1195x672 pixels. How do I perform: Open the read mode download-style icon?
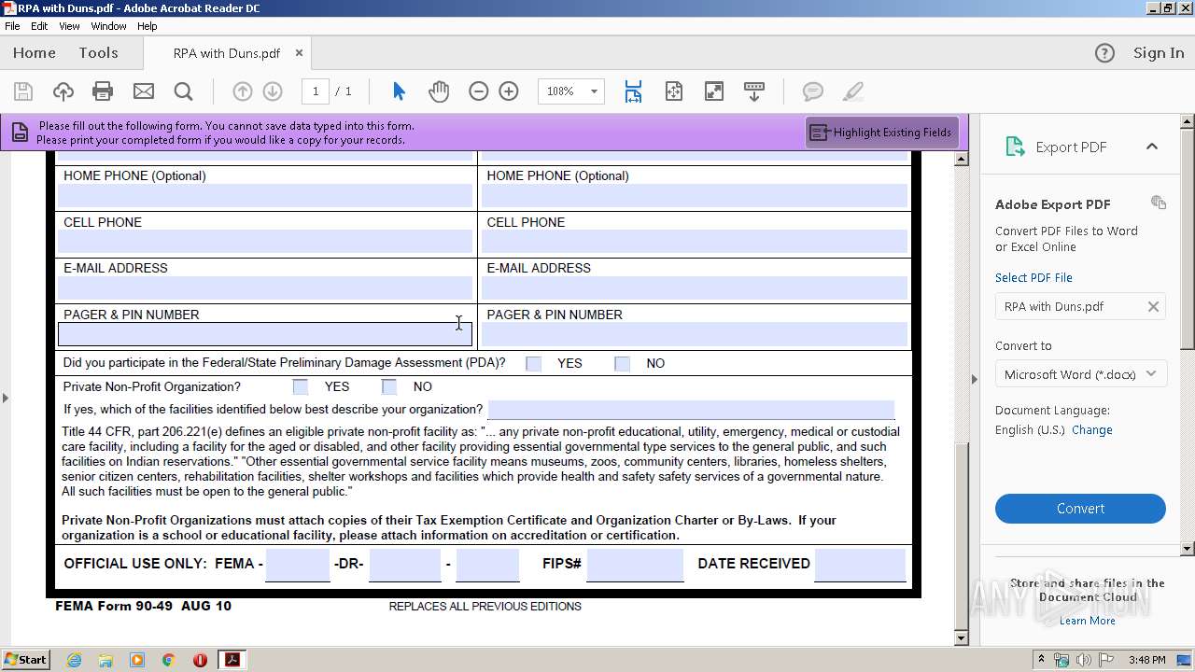click(x=753, y=91)
